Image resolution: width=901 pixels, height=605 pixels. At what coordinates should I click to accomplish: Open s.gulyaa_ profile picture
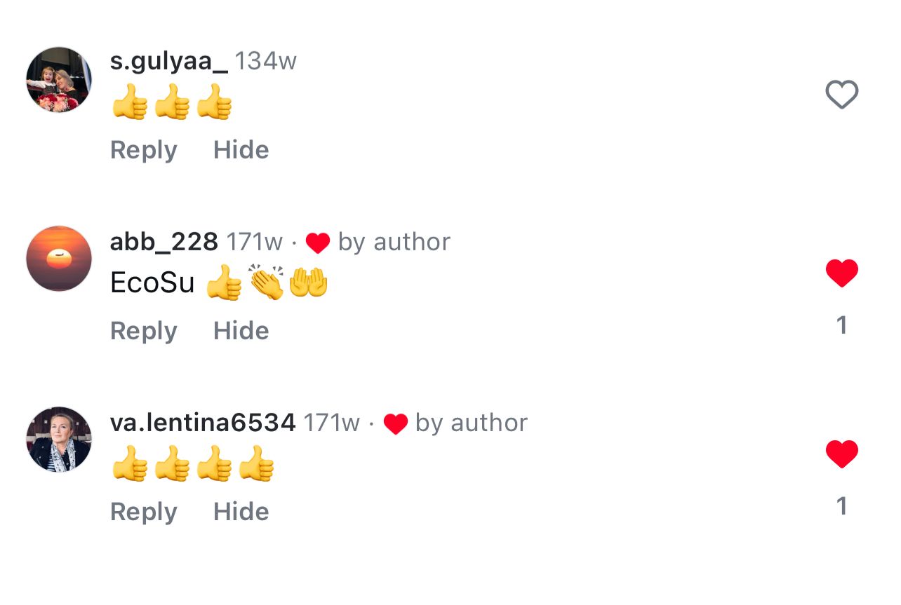point(59,79)
